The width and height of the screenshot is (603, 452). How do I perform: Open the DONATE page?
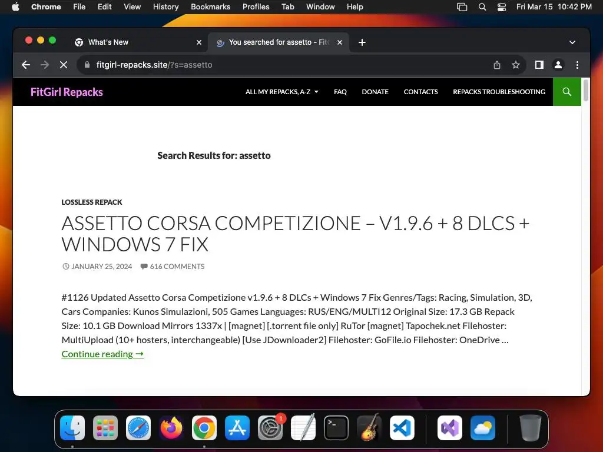click(x=375, y=92)
